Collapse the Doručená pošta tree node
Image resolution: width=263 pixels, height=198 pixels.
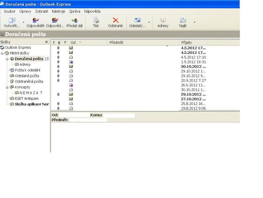click(x=7, y=59)
